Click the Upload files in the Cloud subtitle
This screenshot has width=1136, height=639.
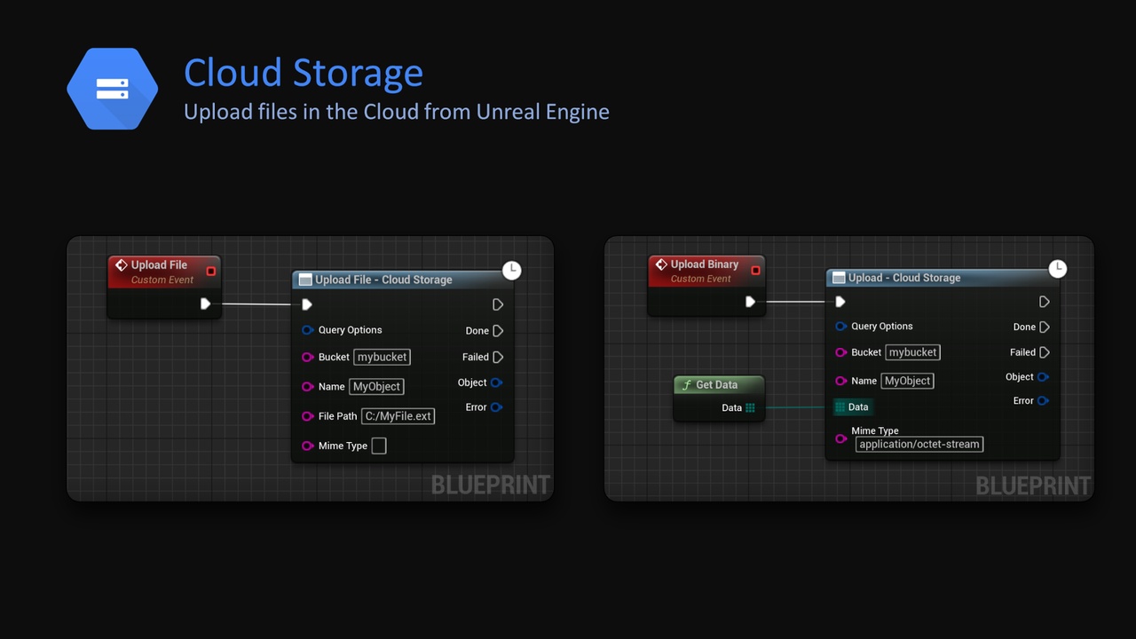point(397,112)
